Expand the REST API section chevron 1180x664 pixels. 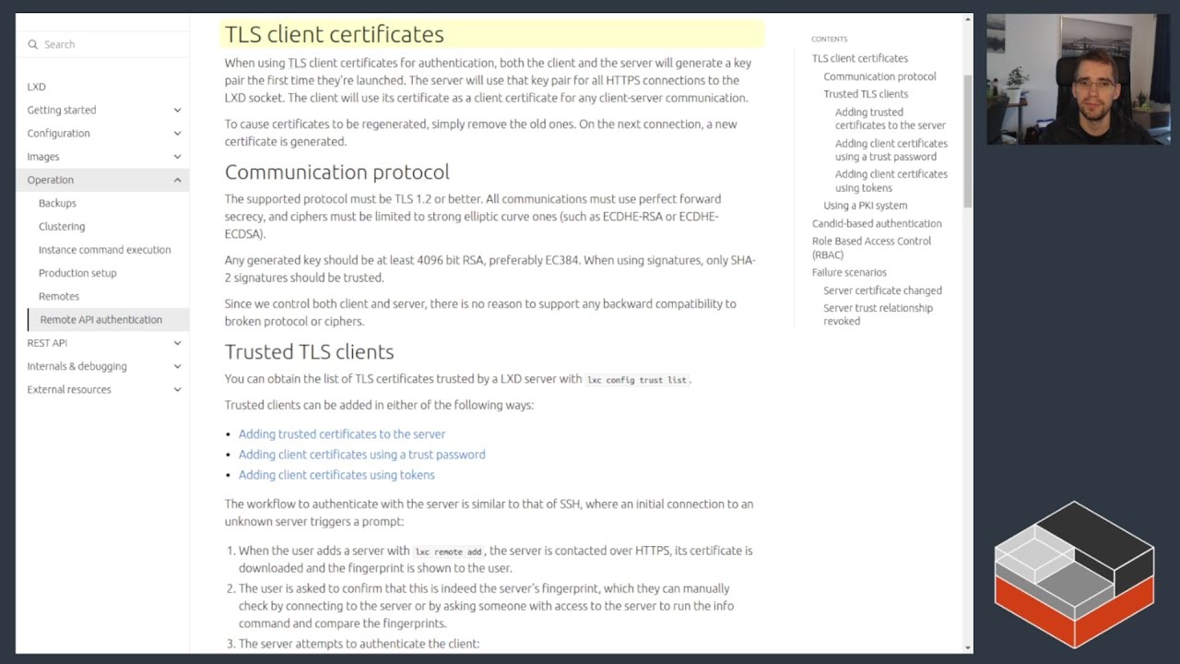click(x=177, y=343)
